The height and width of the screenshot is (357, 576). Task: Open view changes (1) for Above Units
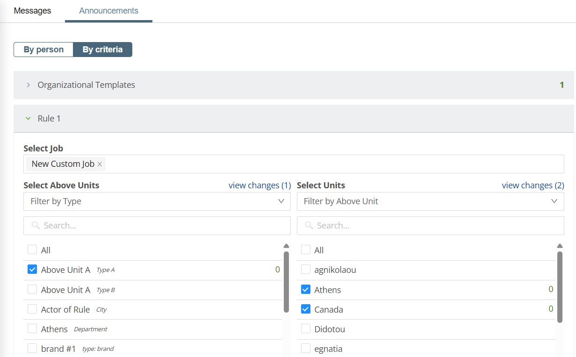point(259,186)
